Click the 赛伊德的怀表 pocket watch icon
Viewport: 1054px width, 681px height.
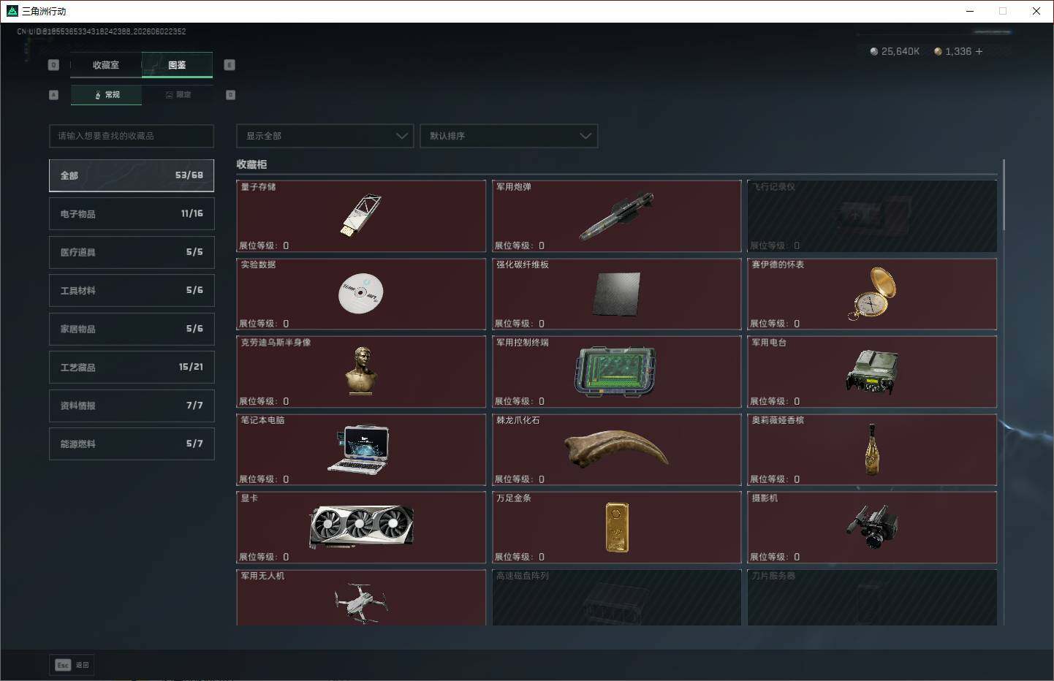coord(873,294)
